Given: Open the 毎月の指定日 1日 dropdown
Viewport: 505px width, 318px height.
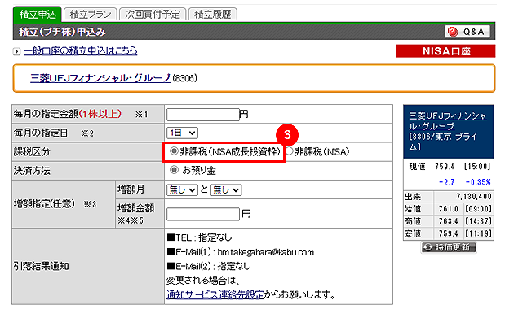Looking at the screenshot, I should coord(182,133).
